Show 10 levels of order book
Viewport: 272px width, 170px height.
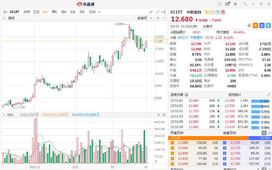coord(269,133)
